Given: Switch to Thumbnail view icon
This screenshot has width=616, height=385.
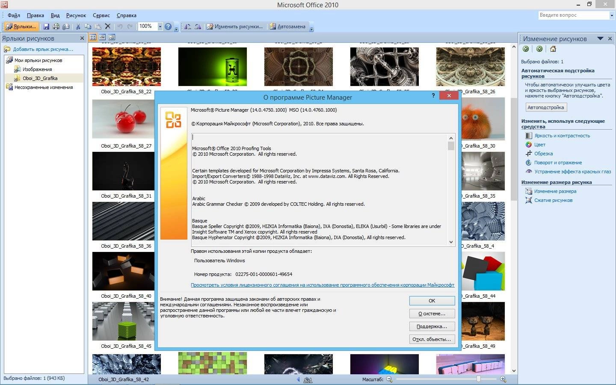Looking at the screenshot, I should [93, 37].
